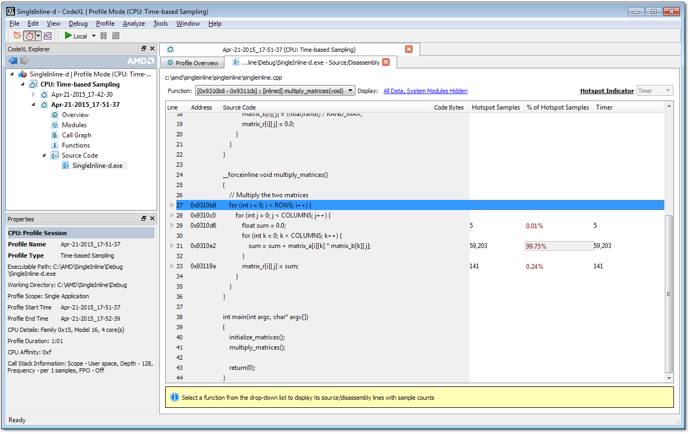This screenshot has height=434, width=690.
Task: Close the Apr-21-2015_17-51-37 session window tab
Action: tap(409, 49)
